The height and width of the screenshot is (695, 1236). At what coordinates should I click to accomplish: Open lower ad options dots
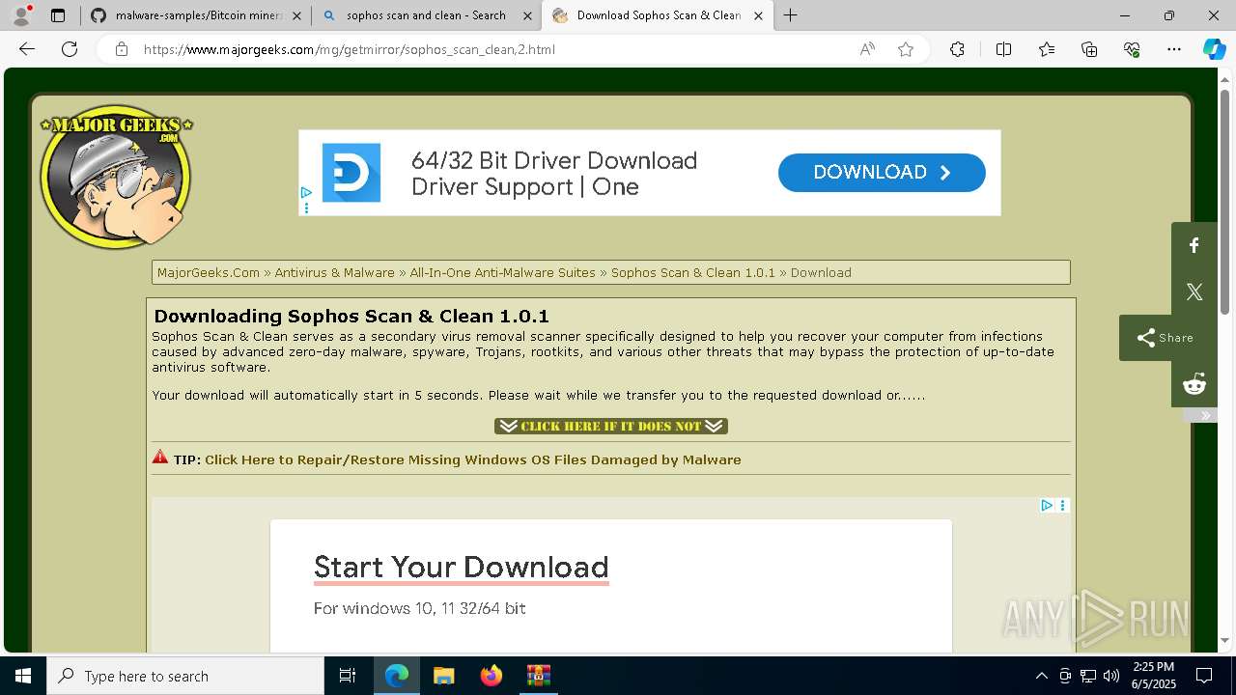click(1063, 505)
